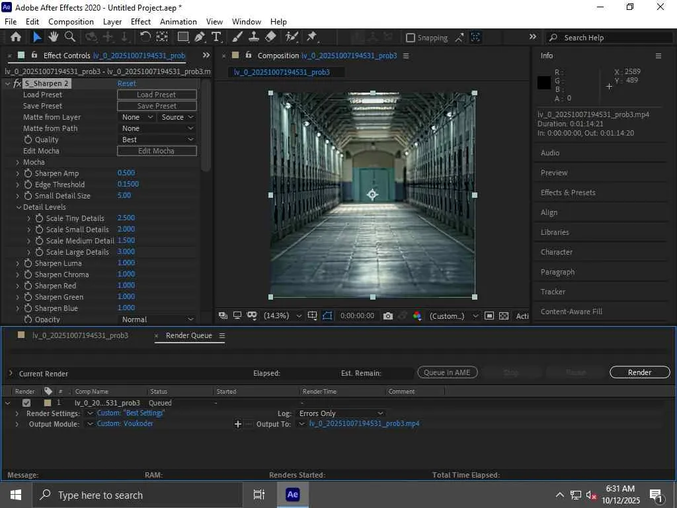
Task: Select the Hand tool
Action: coord(54,37)
